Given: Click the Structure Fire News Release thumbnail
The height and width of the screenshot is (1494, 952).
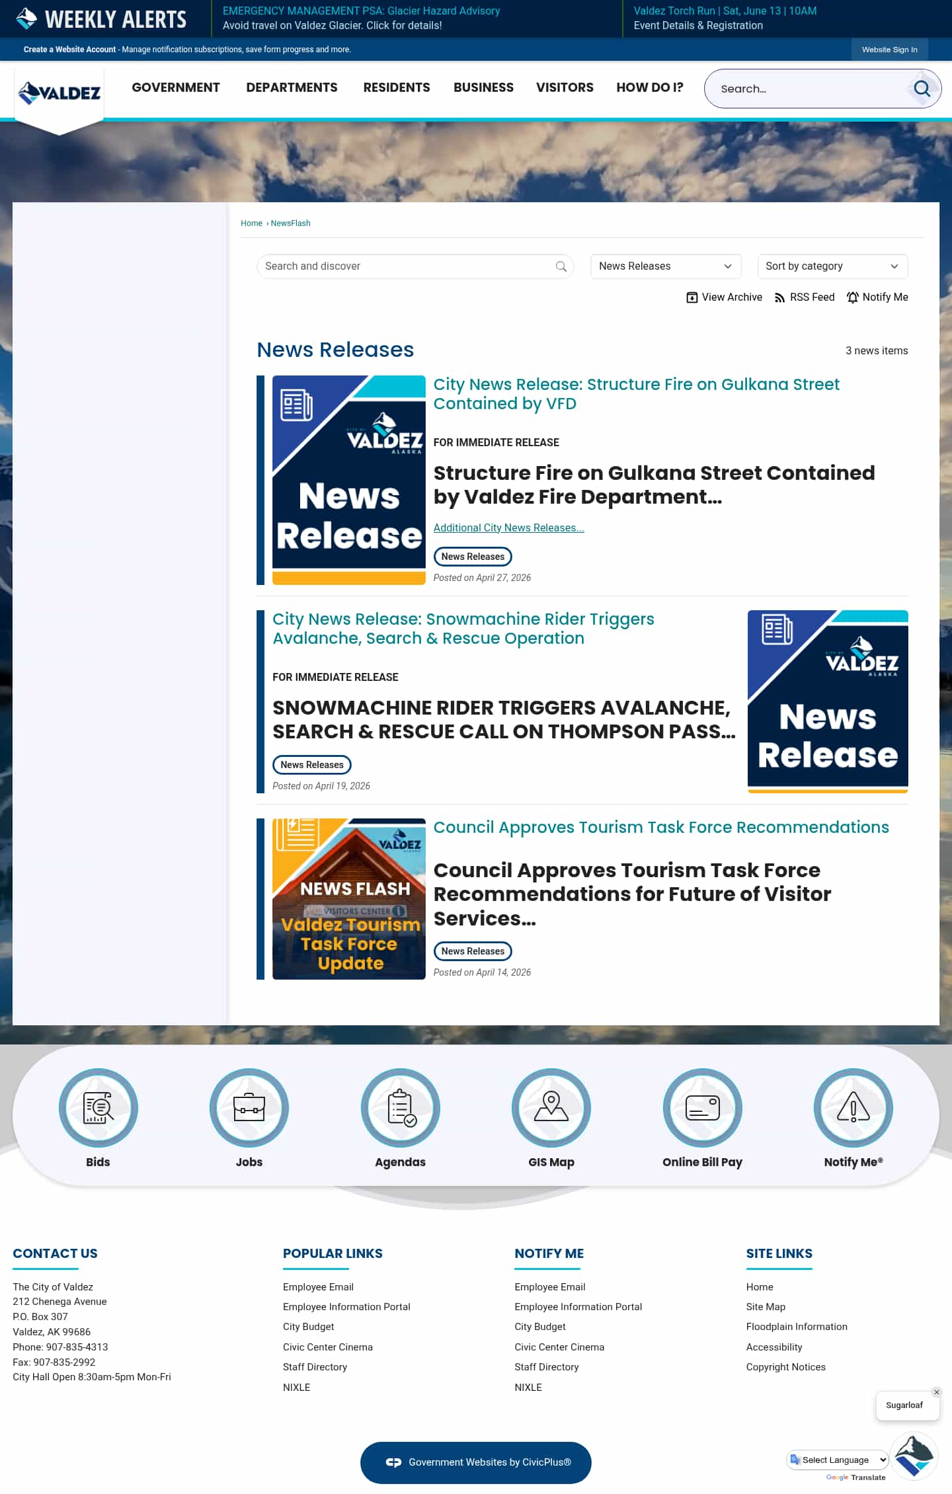Looking at the screenshot, I should [x=348, y=480].
